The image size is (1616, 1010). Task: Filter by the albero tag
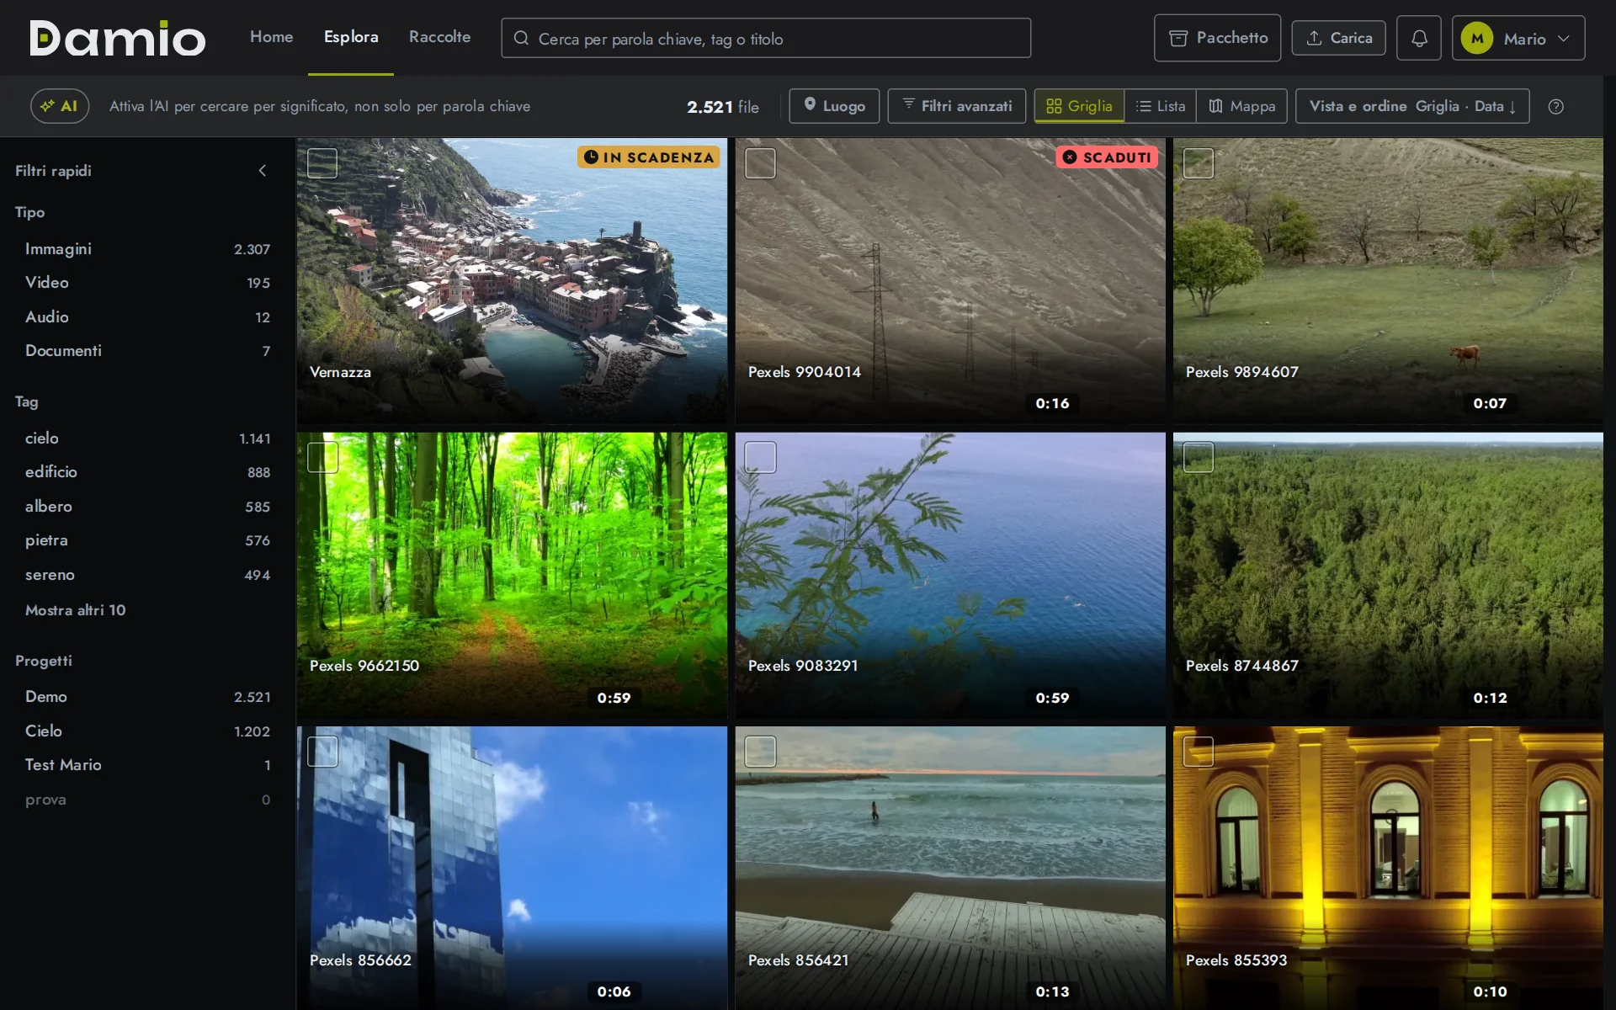(147, 507)
